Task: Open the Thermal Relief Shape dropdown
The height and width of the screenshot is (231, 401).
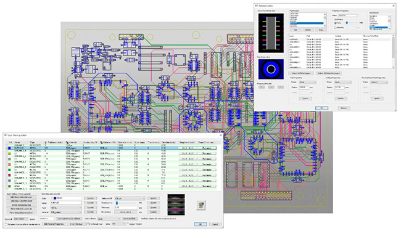Action: click(379, 82)
